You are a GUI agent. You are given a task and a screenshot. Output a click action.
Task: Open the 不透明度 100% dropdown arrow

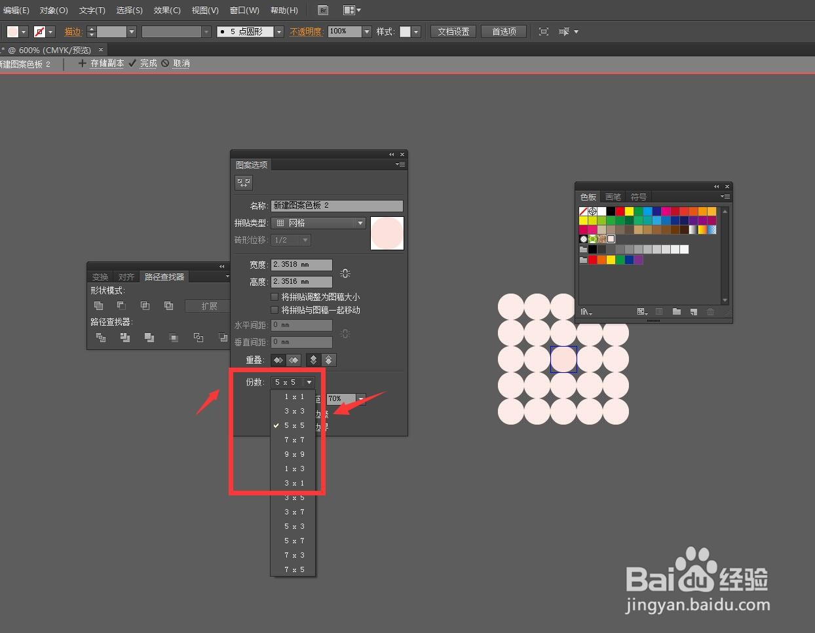coord(367,31)
